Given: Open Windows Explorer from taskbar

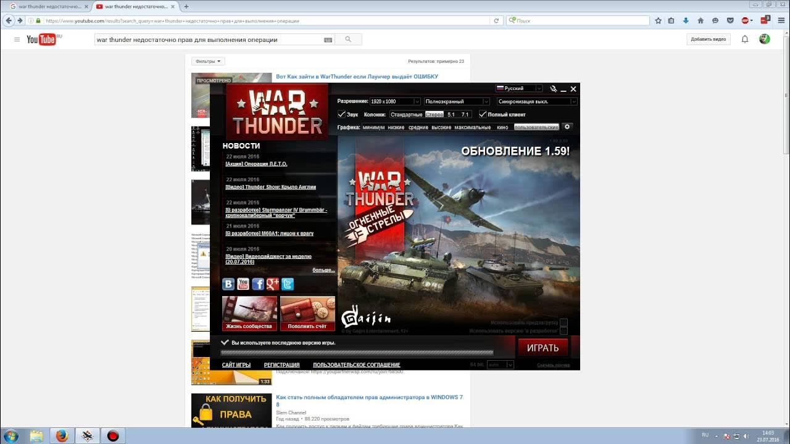Looking at the screenshot, I should [36, 436].
